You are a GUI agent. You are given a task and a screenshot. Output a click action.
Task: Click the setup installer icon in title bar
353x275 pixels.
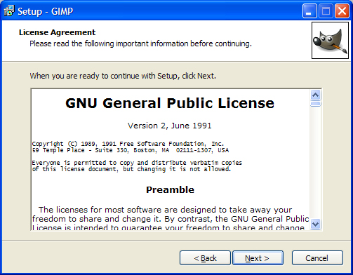[9, 11]
